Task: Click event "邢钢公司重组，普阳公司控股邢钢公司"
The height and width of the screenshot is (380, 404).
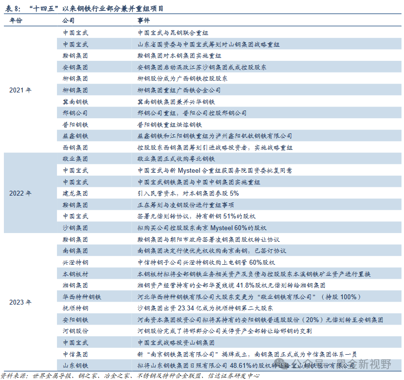Action: [x=192, y=113]
